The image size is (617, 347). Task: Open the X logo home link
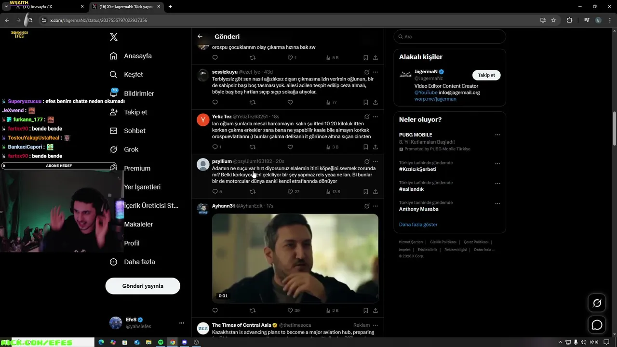click(114, 37)
